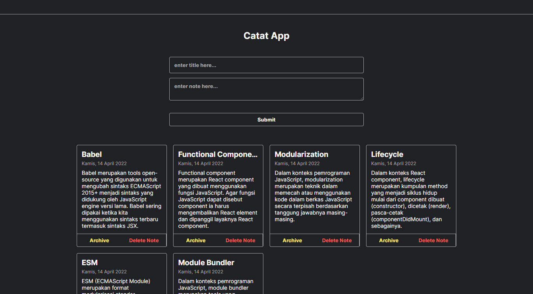Open the ESM note card title
Image resolution: width=533 pixels, height=294 pixels.
click(89, 262)
